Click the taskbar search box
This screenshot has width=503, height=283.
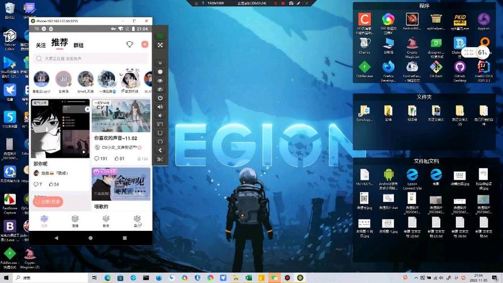51,277
